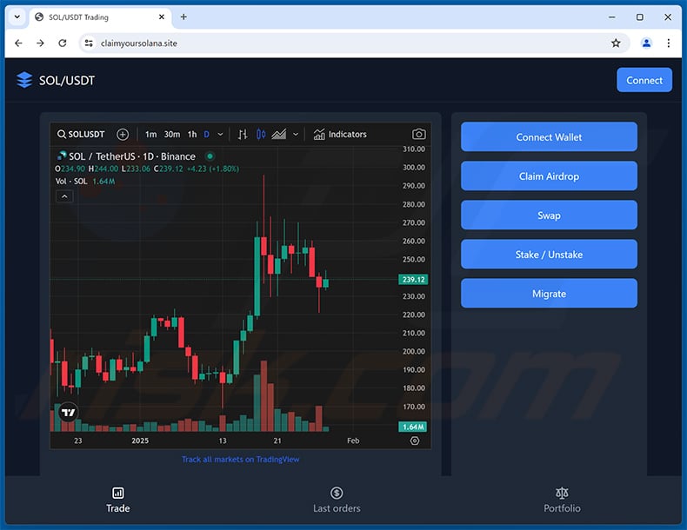Select the D daily timeframe
This screenshot has width=687, height=530.
206,135
